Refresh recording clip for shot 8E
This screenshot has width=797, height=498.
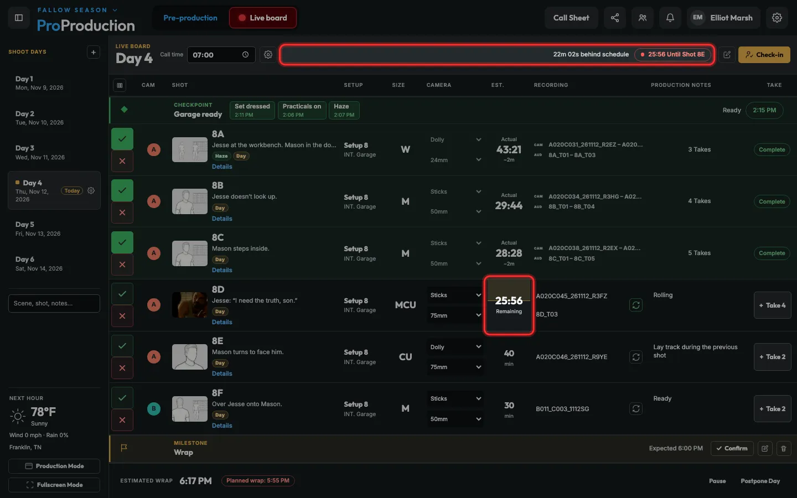click(636, 357)
